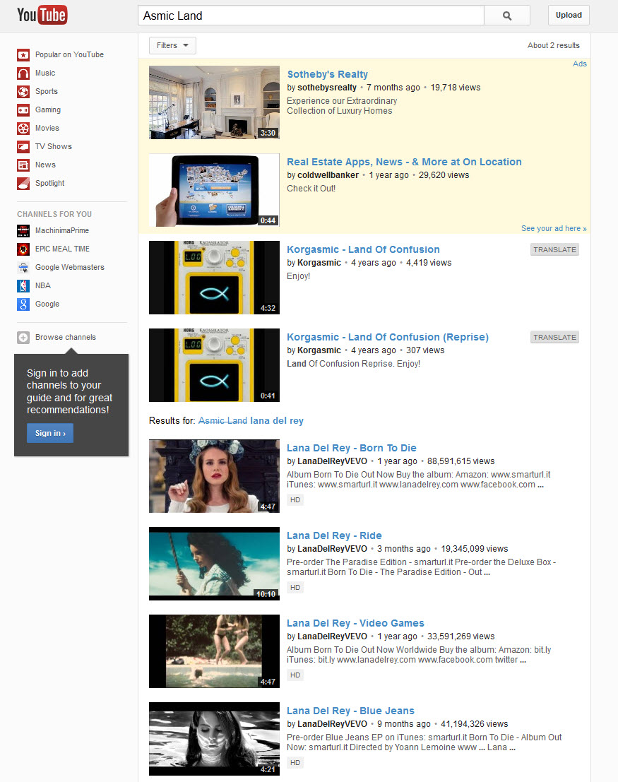Click the Sign in button
This screenshot has height=782, width=618.
pos(50,434)
